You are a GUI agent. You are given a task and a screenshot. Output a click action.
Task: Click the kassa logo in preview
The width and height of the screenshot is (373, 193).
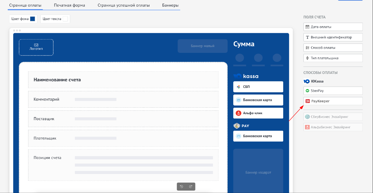[246, 76]
